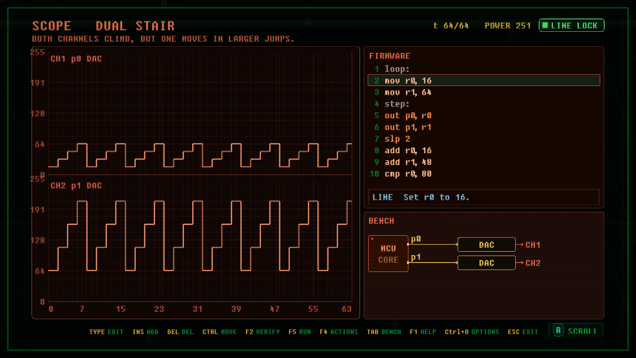Click the DEL DEL shortcut
This screenshot has width=636, height=358.
[180, 332]
